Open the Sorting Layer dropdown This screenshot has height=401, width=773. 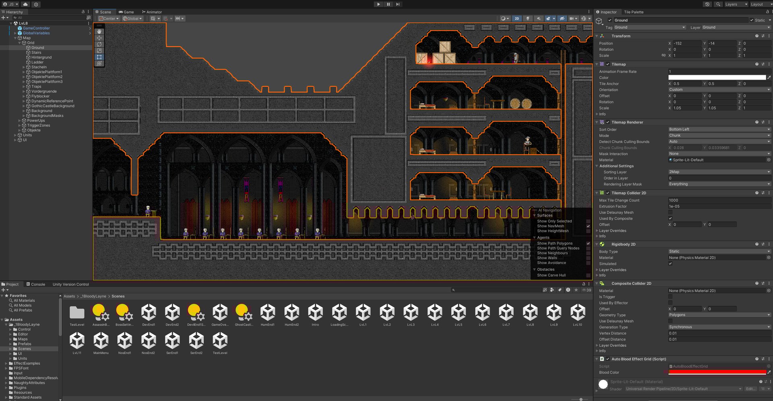(719, 172)
